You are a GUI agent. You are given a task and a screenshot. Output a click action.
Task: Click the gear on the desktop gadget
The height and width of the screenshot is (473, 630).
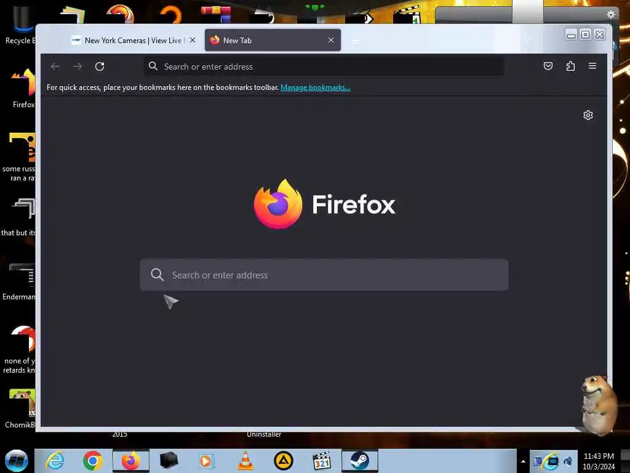(x=611, y=15)
